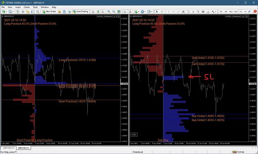Expand the arrows objects dropdown

[215, 12]
